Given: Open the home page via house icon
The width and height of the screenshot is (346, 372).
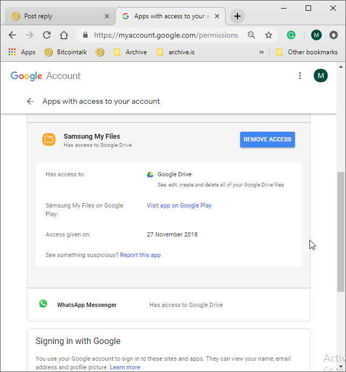Looking at the screenshot, I should (x=64, y=35).
